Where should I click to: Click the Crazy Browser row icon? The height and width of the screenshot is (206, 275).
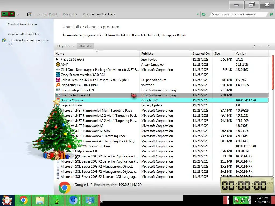tap(58, 75)
